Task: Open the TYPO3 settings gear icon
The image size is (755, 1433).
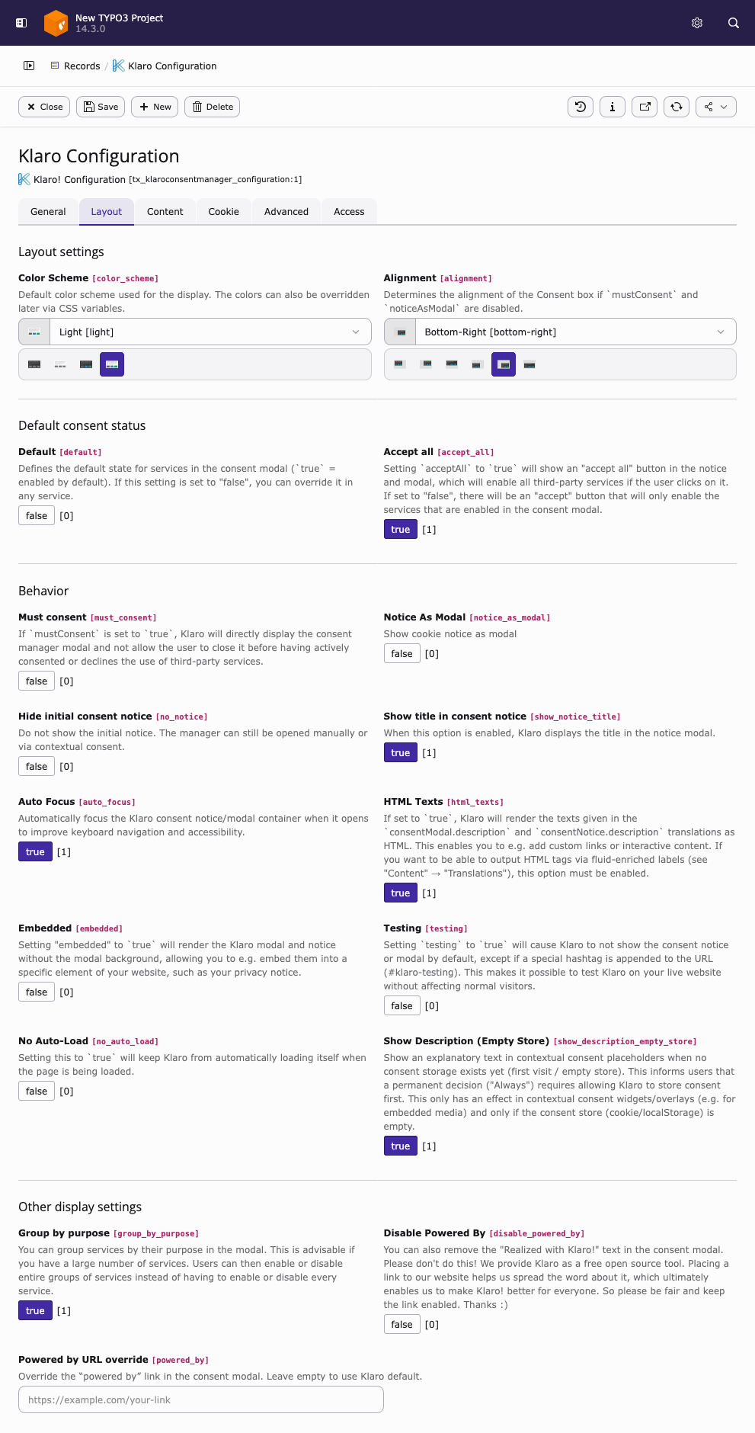Action: point(697,23)
